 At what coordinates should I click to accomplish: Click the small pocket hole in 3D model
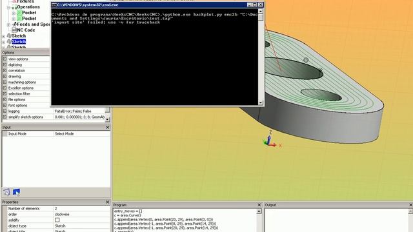tap(321, 95)
